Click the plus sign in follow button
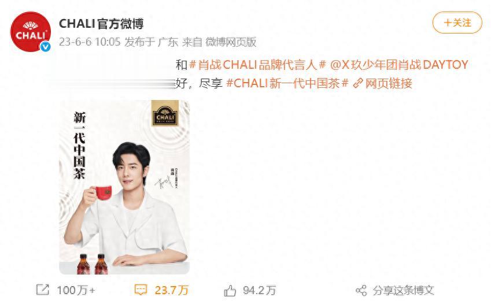Screen dimensions: 491x304 [x=448, y=23]
